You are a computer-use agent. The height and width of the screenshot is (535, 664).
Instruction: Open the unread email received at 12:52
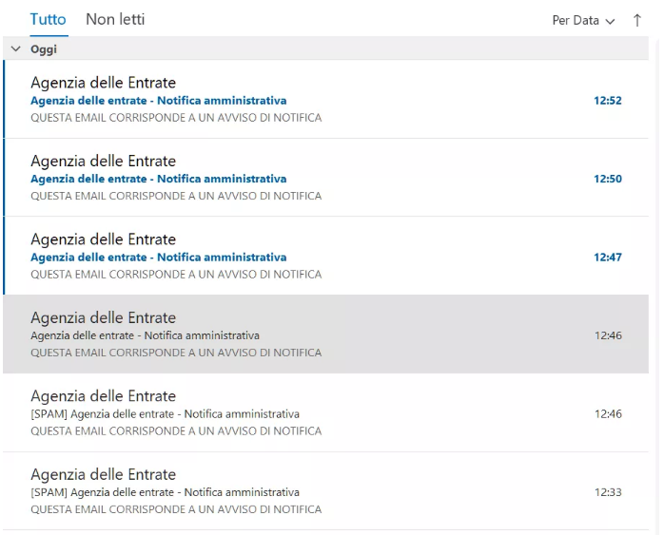pyautogui.click(x=285, y=100)
